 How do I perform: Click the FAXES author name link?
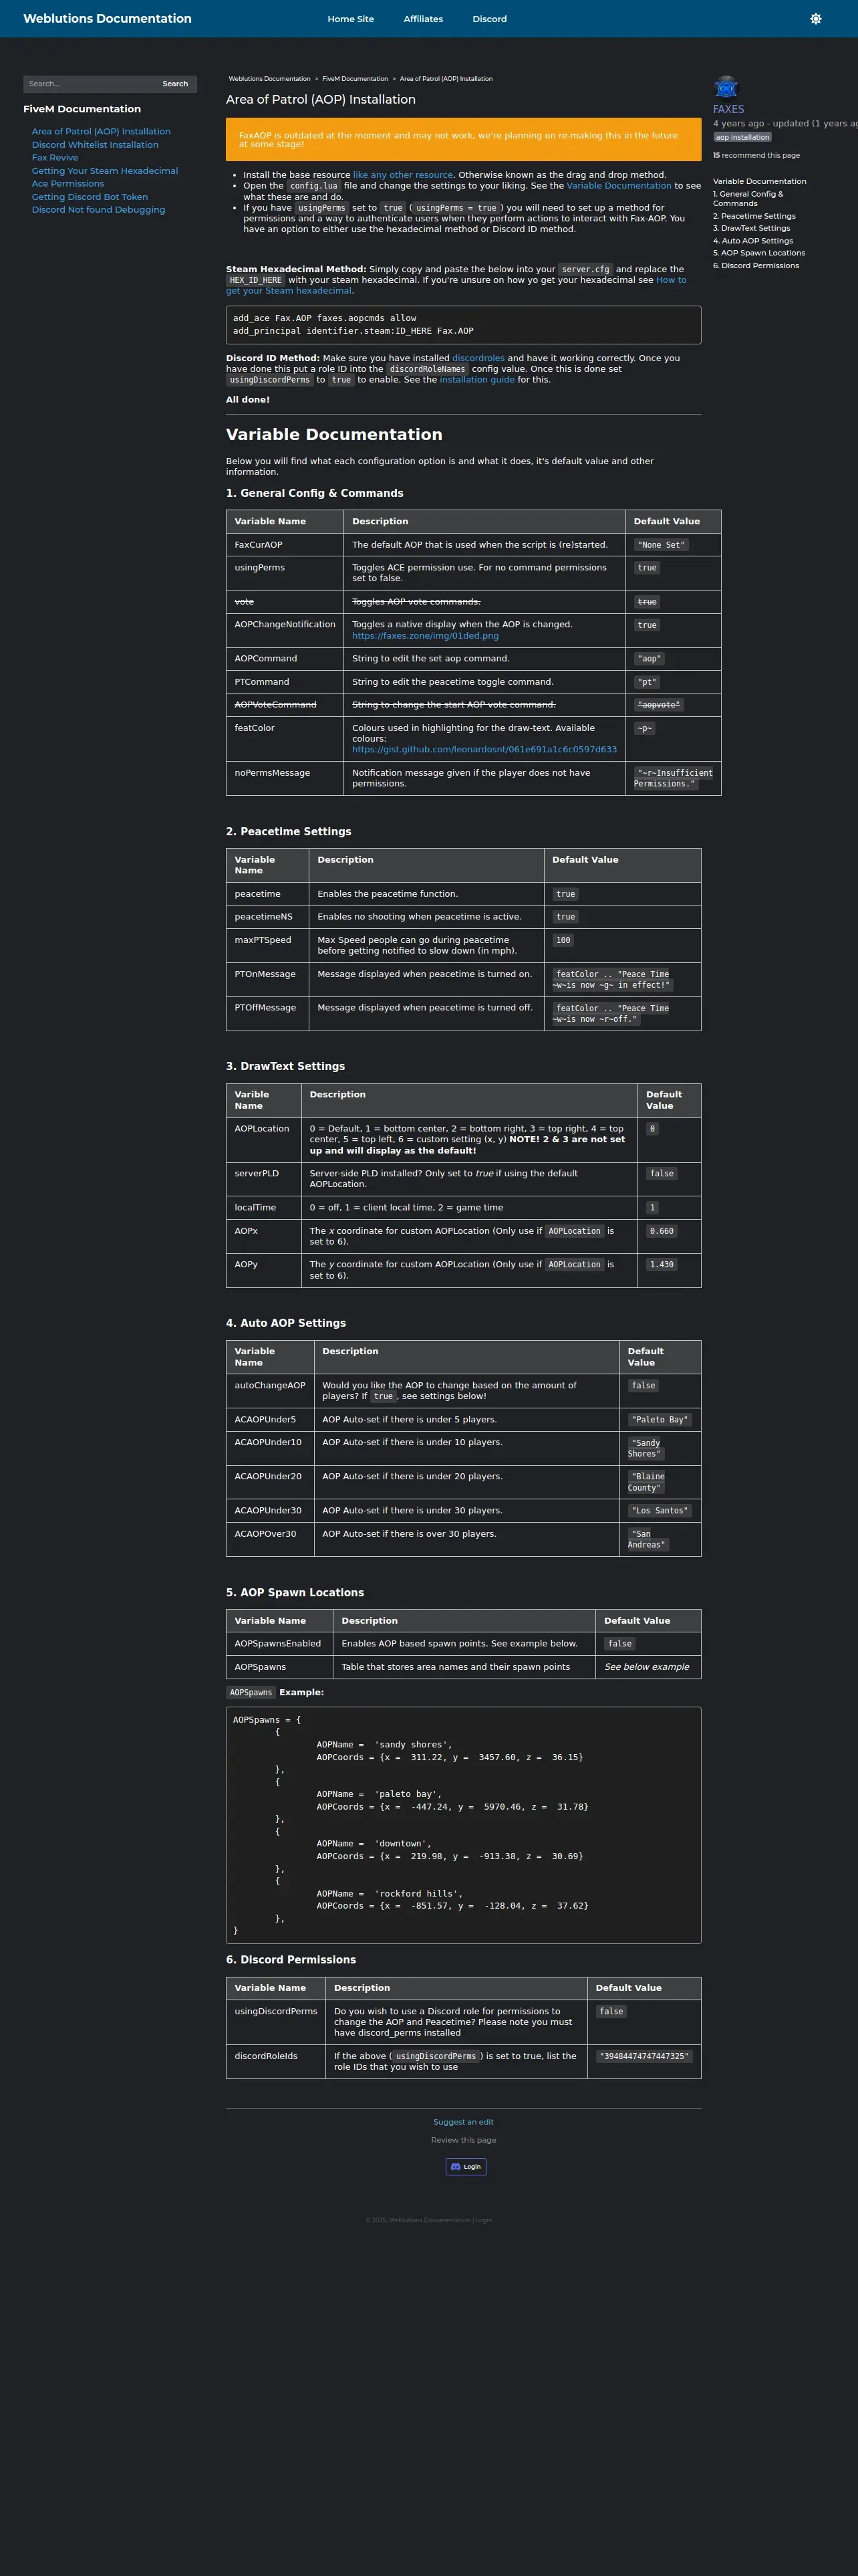point(728,109)
